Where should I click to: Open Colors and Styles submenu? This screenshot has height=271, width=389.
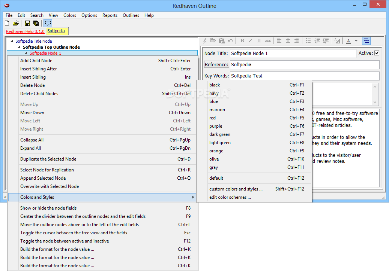tap(102, 197)
